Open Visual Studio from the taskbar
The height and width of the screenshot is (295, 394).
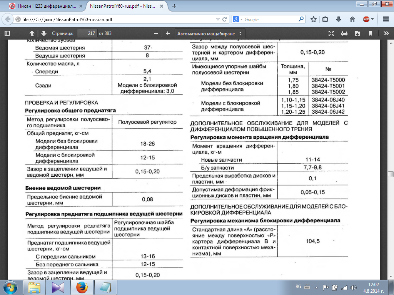pos(58,287)
